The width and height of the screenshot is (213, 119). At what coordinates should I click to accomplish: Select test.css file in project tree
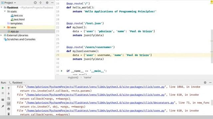(x=18, y=16)
